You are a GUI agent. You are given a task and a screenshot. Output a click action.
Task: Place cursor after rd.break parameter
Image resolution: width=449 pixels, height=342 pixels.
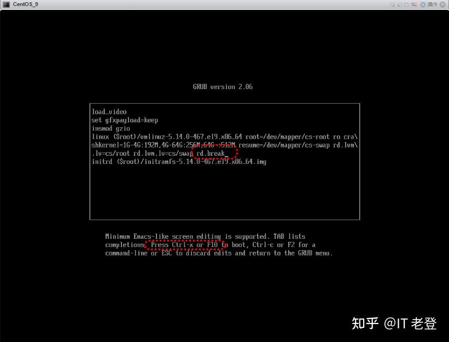point(226,154)
